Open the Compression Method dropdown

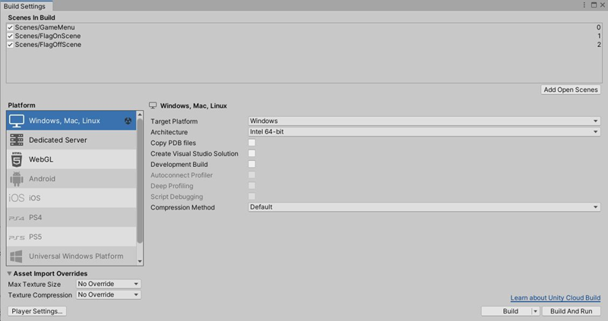coord(424,207)
